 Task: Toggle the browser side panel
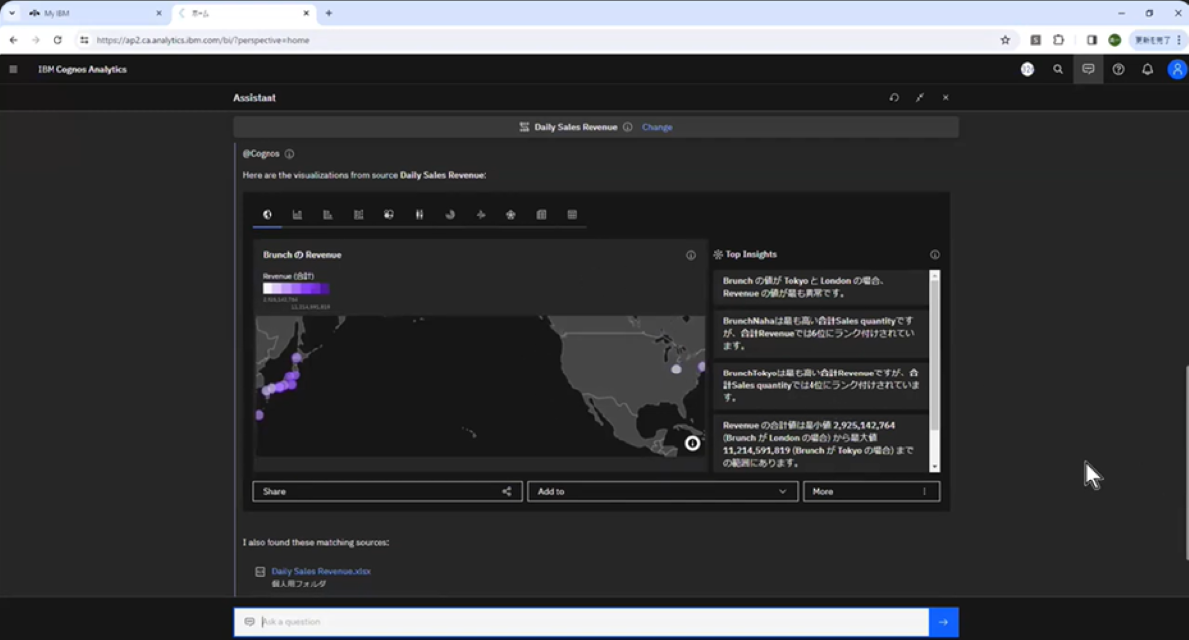pos(1091,40)
